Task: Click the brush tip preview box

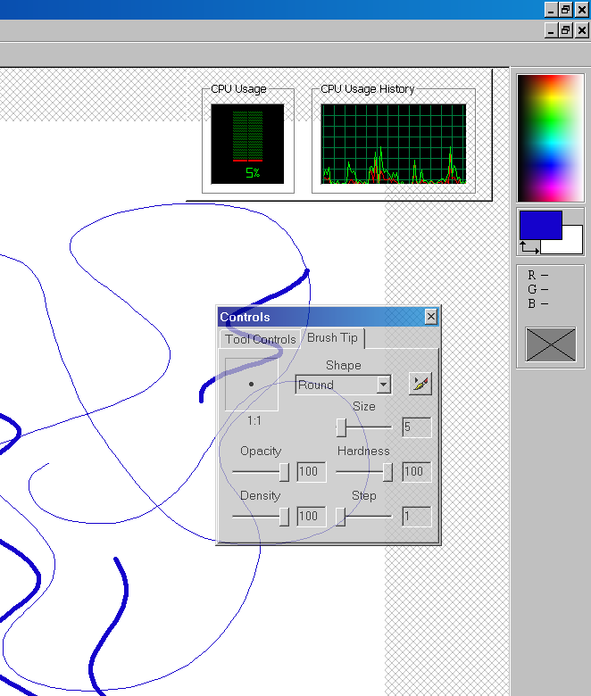Action: click(x=252, y=384)
